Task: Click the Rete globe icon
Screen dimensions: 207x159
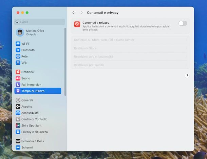Action: pos(18,56)
